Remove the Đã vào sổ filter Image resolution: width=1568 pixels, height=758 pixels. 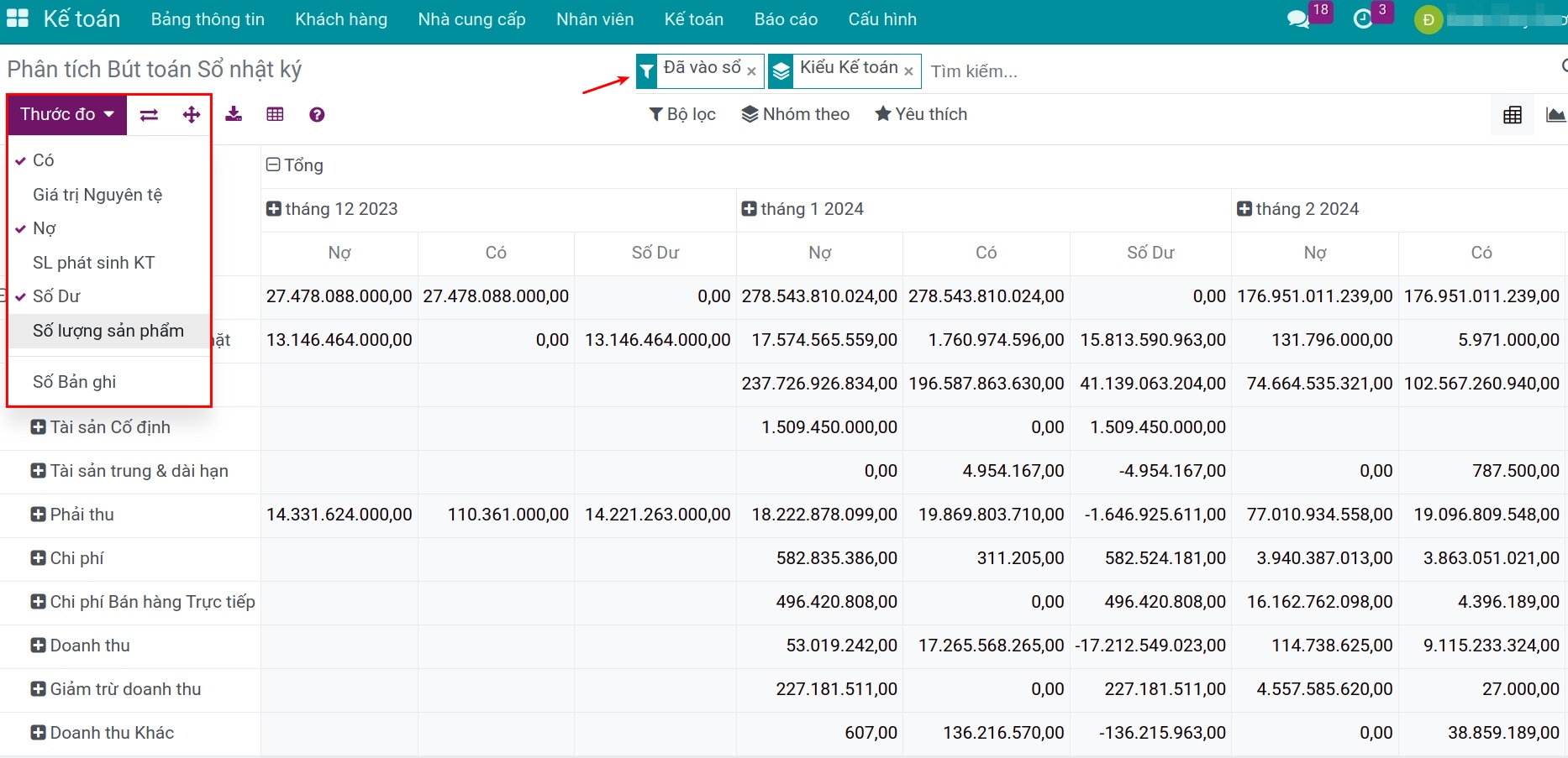tap(751, 71)
